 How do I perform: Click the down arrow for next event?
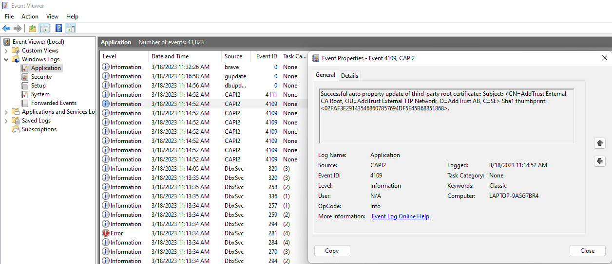tap(600, 161)
